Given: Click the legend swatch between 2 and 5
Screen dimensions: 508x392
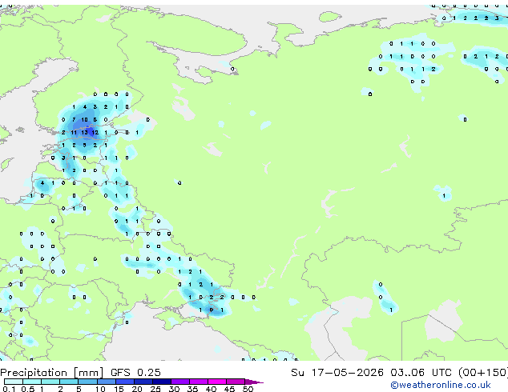Looking at the screenshot, I should pos(70,382).
